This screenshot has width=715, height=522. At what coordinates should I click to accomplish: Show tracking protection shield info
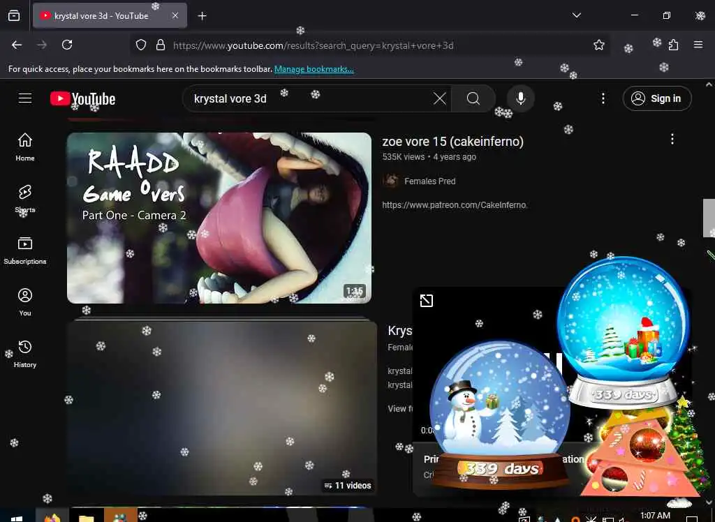(x=141, y=45)
